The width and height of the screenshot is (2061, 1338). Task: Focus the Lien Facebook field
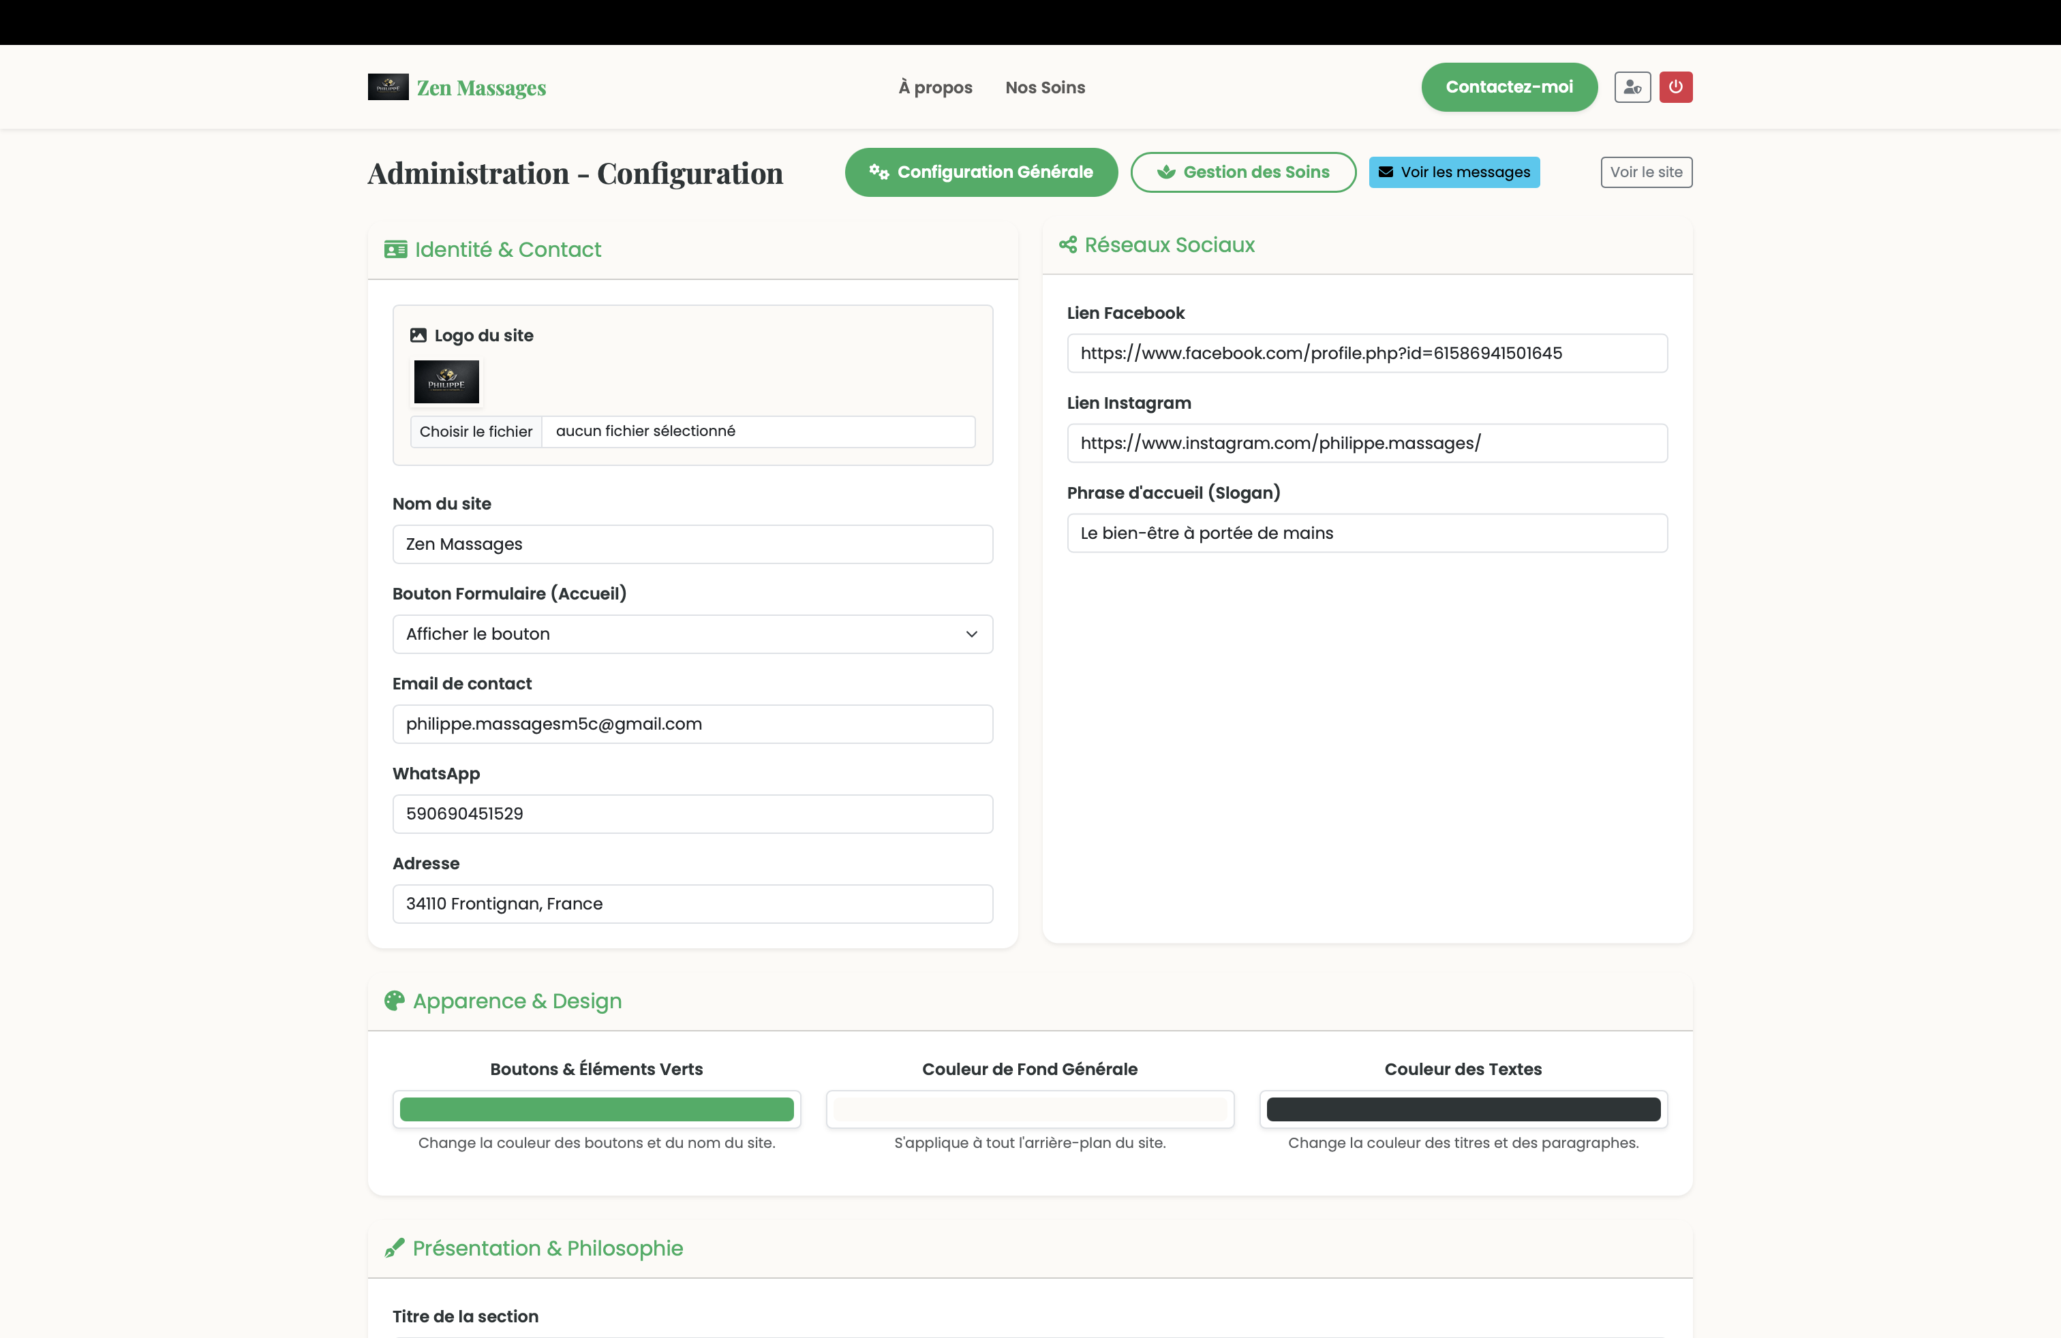pos(1367,353)
